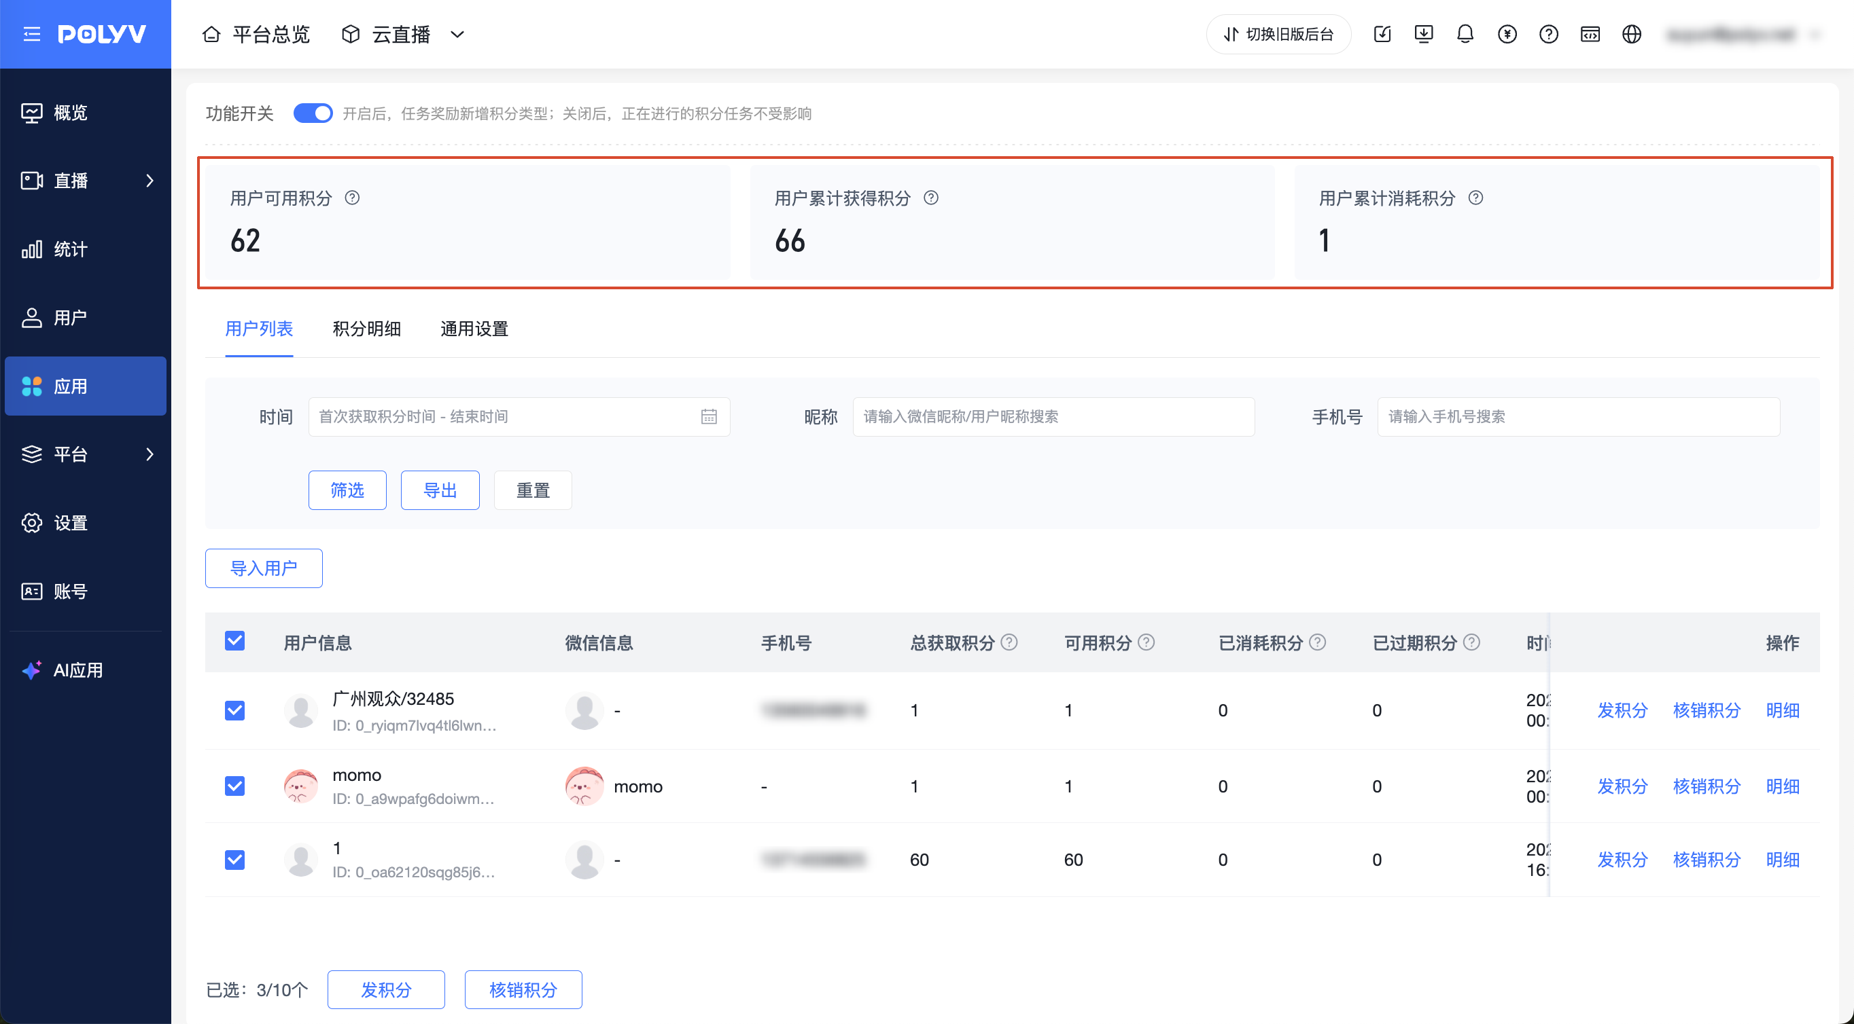Select 应用 in the sidebar
The image size is (1854, 1024).
click(86, 386)
